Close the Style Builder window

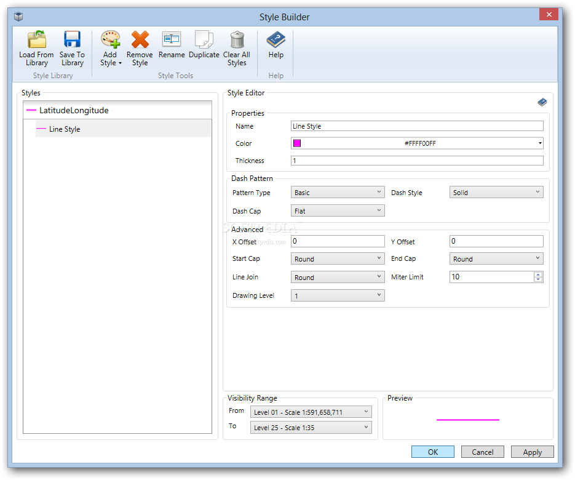[549, 14]
